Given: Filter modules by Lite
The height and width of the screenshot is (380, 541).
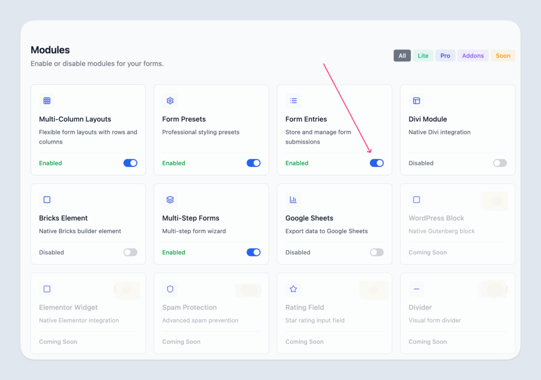Looking at the screenshot, I should [423, 55].
